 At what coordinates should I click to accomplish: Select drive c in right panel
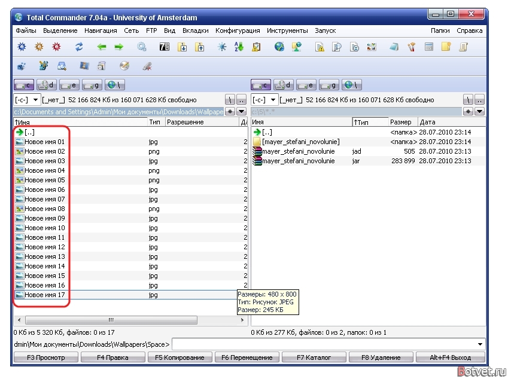261,85
